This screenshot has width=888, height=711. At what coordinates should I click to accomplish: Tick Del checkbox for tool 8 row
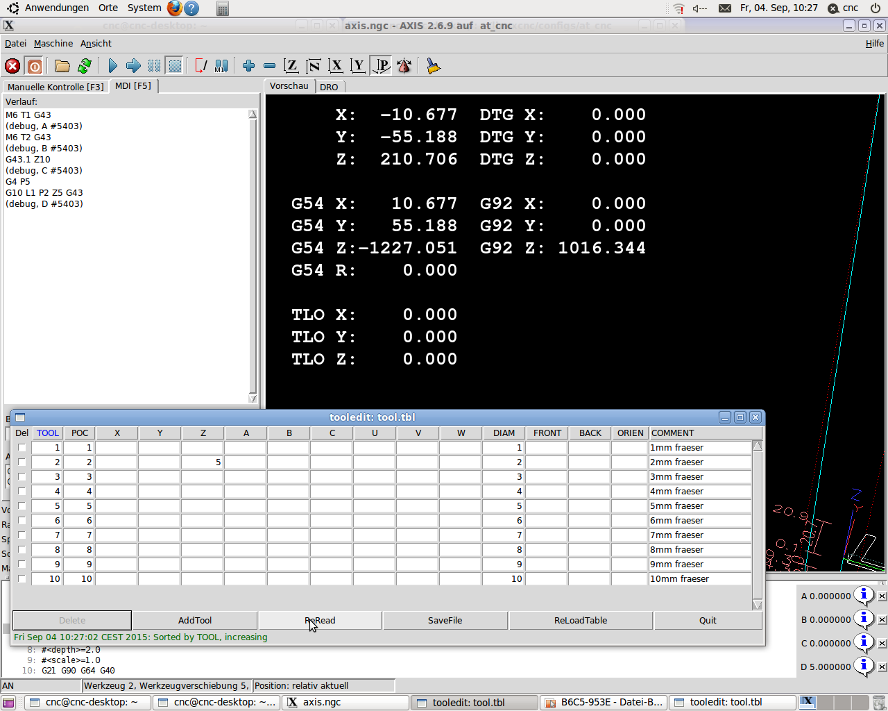click(x=22, y=550)
